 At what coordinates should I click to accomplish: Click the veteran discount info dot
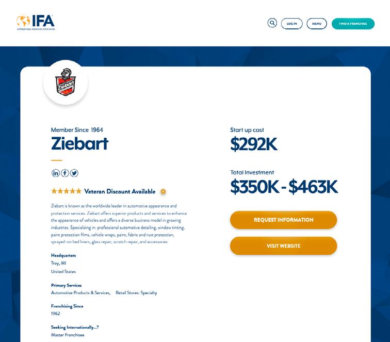coord(163,191)
